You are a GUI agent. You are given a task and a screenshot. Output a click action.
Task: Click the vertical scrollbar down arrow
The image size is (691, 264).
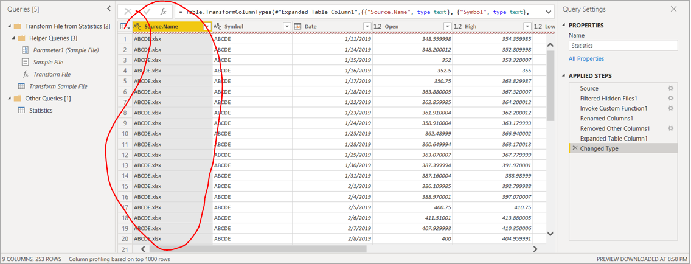(550, 234)
